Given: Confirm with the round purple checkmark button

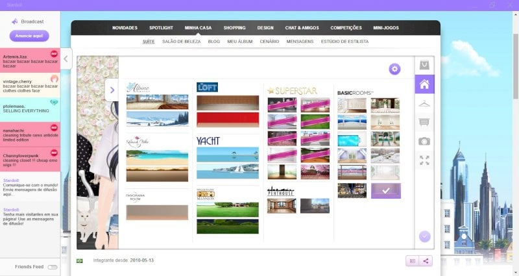Looking at the screenshot, I should (424, 236).
